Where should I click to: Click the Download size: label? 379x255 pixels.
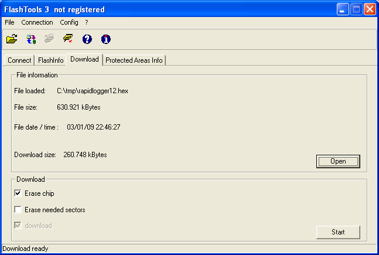tap(35, 155)
